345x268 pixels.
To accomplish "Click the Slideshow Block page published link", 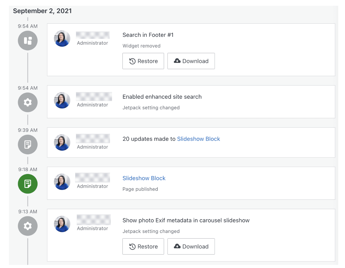I will [x=144, y=178].
